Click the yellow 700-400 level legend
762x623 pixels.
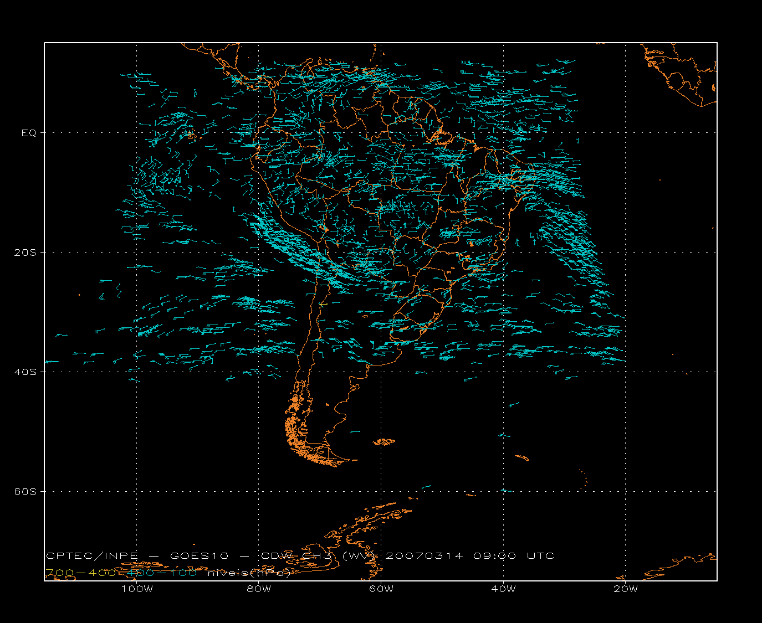[x=80, y=573]
